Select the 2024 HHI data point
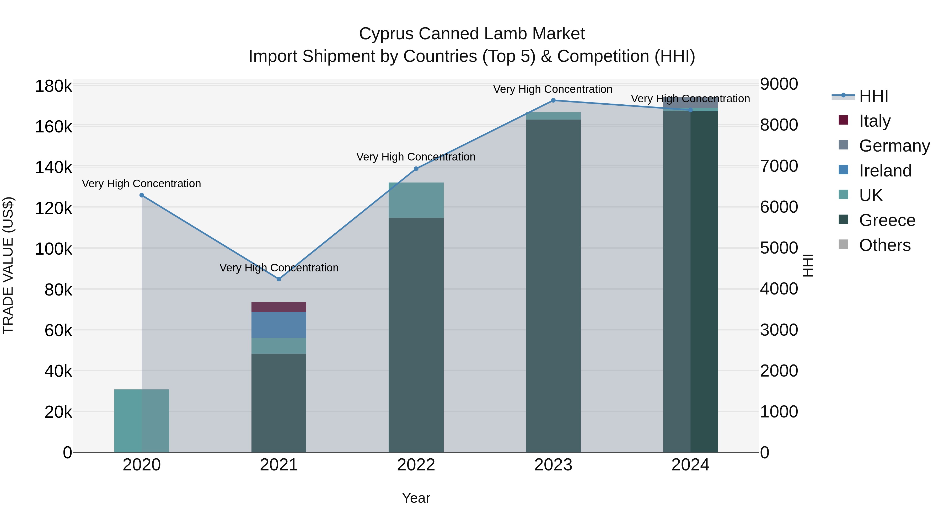 [690, 110]
